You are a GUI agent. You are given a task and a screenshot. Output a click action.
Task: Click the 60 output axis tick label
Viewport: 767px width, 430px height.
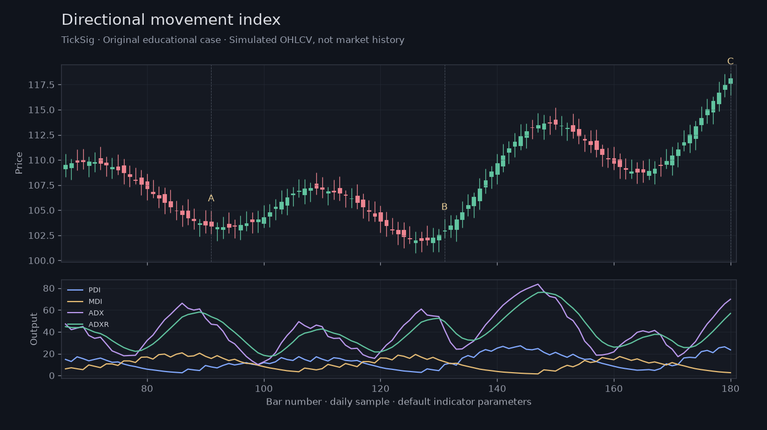pyautogui.click(x=48, y=310)
